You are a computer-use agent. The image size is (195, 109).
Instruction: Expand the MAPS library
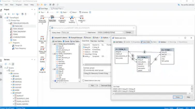[x=11, y=76]
